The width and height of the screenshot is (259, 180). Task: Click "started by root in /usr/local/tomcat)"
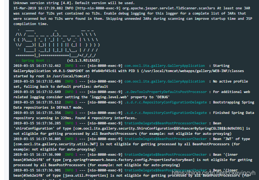pos(51,76)
